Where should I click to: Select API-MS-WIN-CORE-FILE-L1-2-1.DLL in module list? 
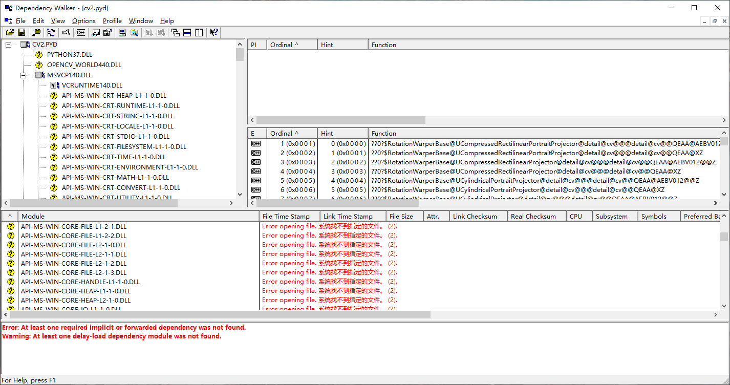(x=74, y=226)
